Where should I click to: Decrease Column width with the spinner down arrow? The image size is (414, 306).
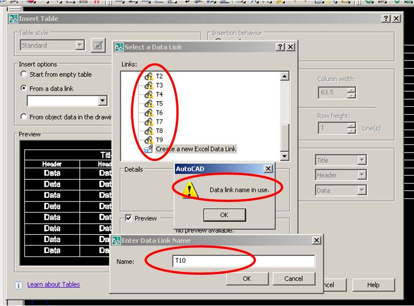click(x=351, y=96)
